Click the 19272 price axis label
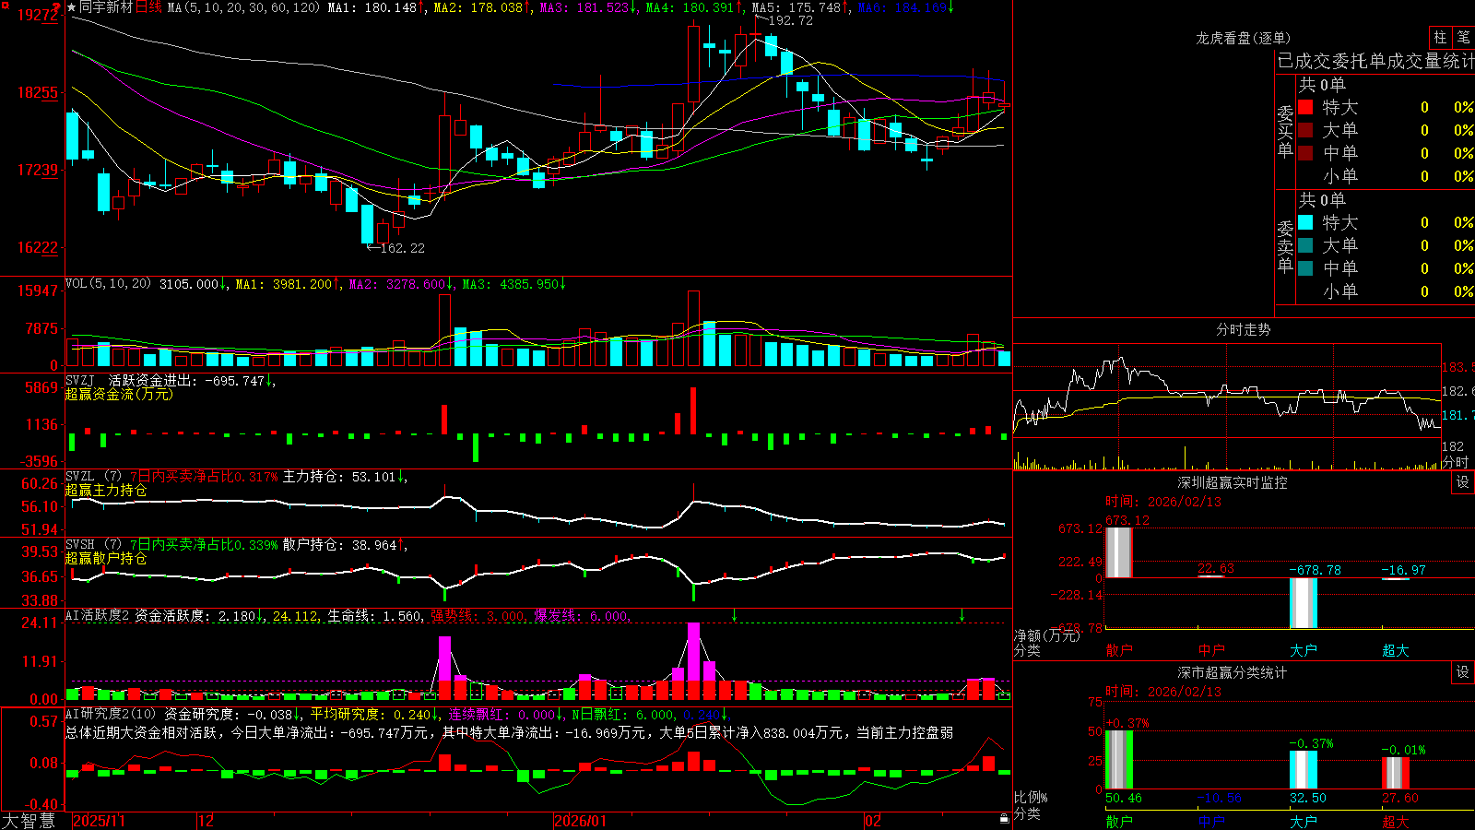The width and height of the screenshot is (1475, 830). click(38, 15)
